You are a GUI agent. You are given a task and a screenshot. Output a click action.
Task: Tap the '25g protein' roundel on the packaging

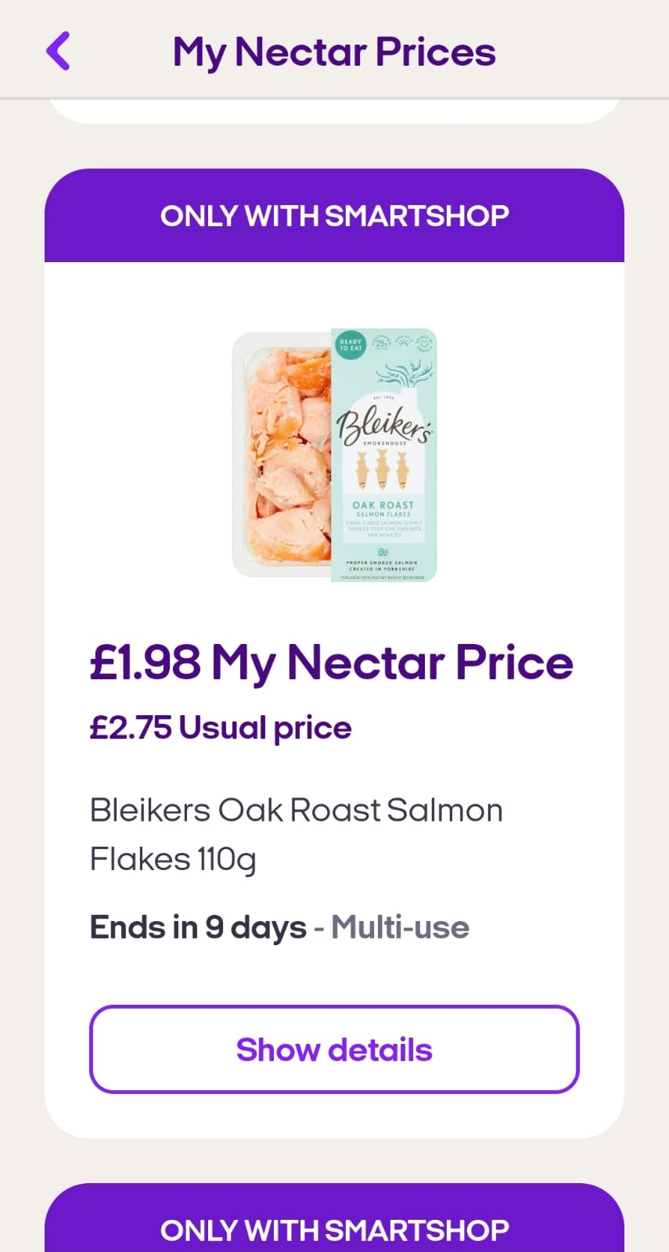380,344
